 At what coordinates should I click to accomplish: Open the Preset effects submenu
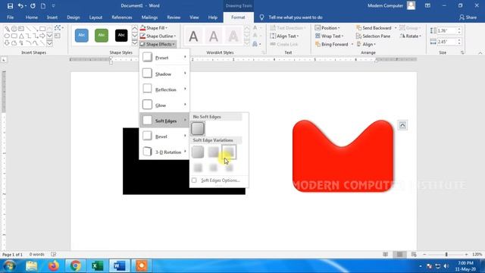164,58
